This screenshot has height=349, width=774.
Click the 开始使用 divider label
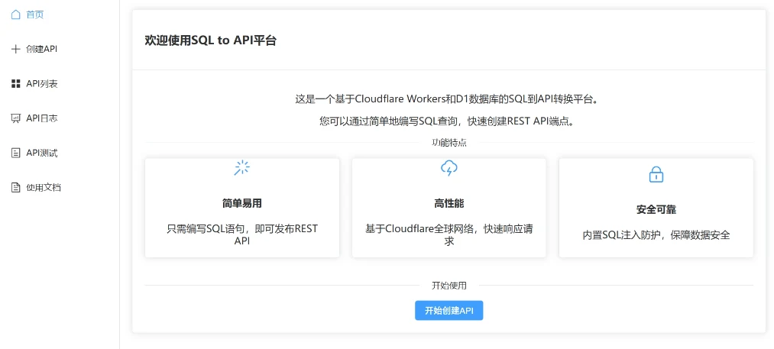[x=449, y=286]
